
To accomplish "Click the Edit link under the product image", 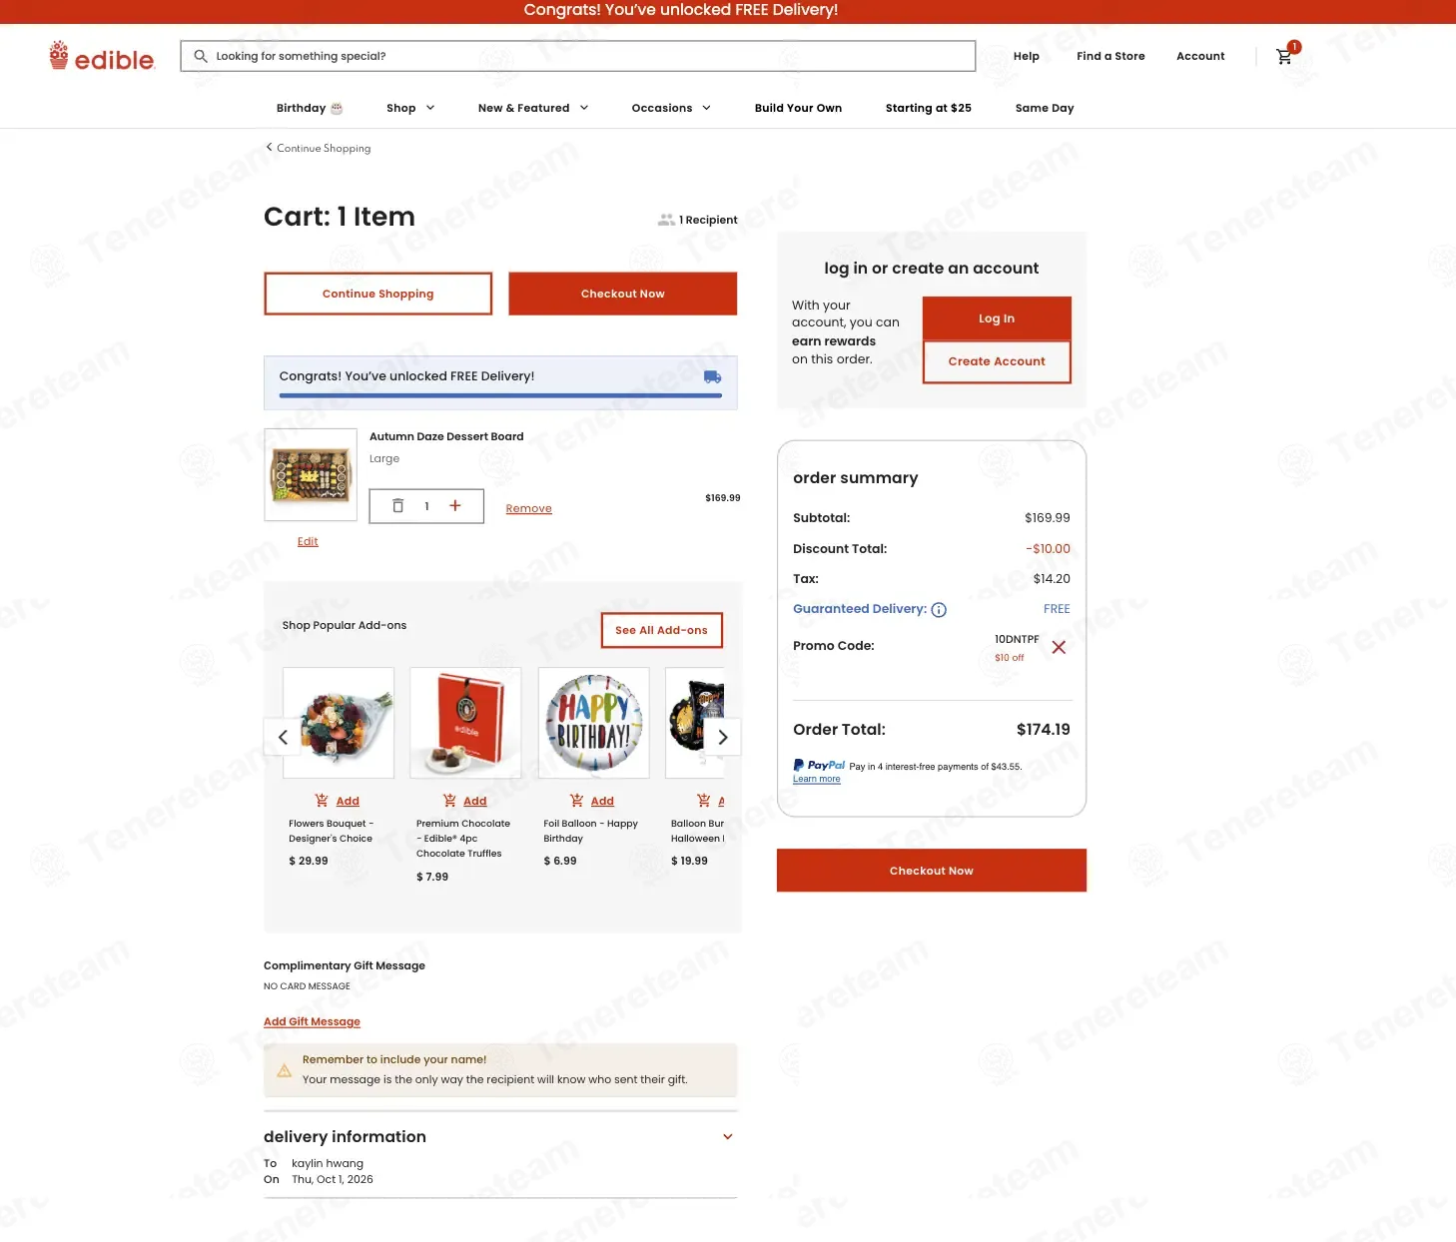I will (x=308, y=541).
